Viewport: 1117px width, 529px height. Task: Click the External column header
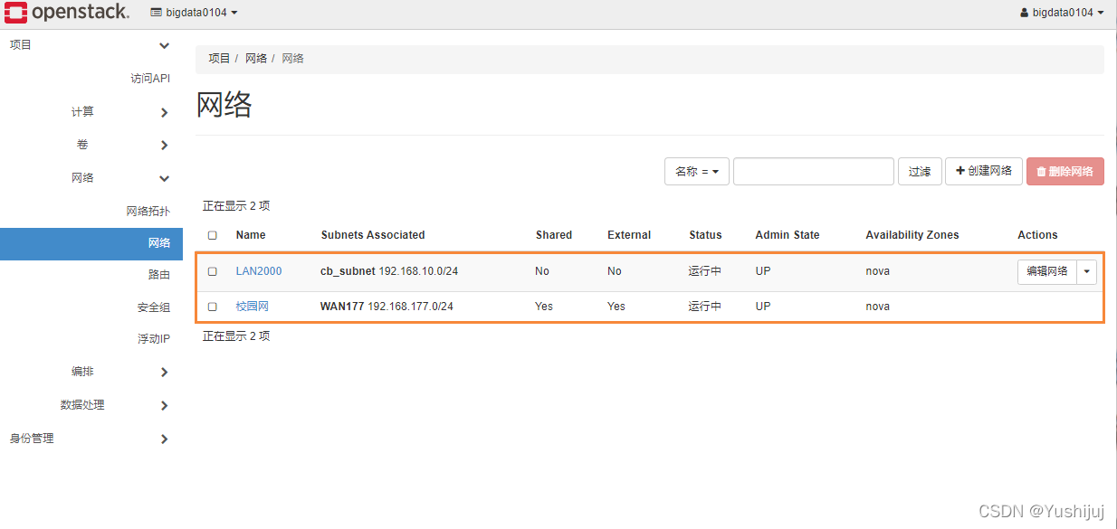629,235
